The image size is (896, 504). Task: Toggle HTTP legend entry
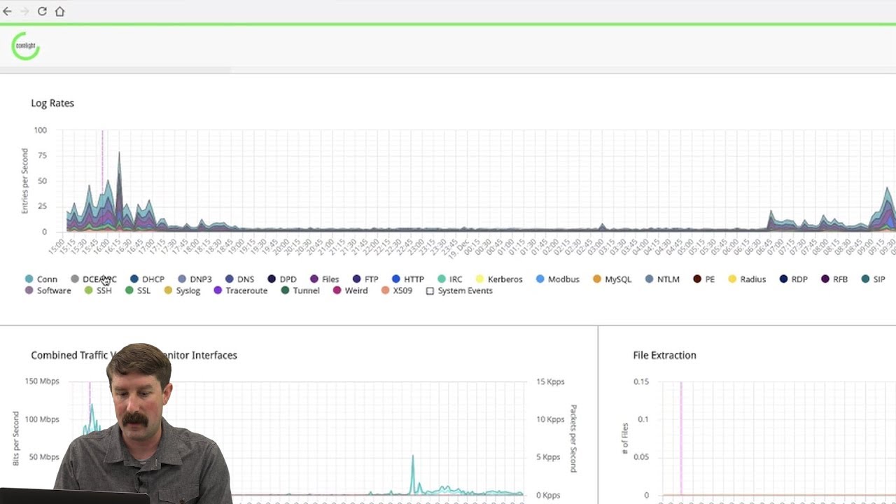408,279
